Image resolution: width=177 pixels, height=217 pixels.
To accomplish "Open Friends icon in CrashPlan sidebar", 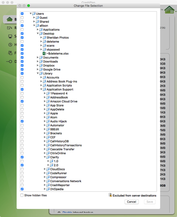I will (10, 53).
